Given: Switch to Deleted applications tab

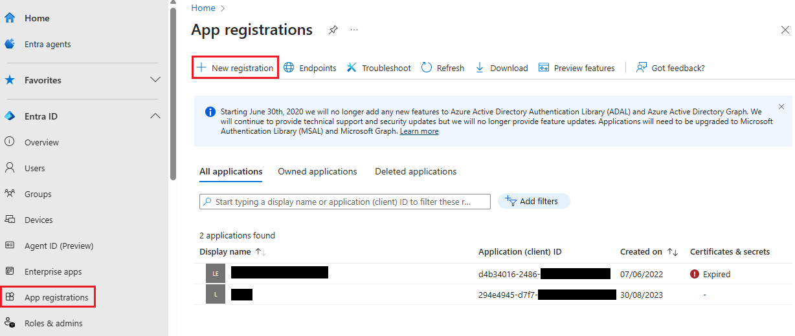Looking at the screenshot, I should click(x=416, y=172).
